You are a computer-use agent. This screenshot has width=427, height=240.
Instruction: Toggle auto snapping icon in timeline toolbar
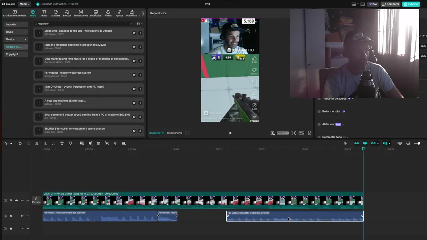[x=365, y=143]
